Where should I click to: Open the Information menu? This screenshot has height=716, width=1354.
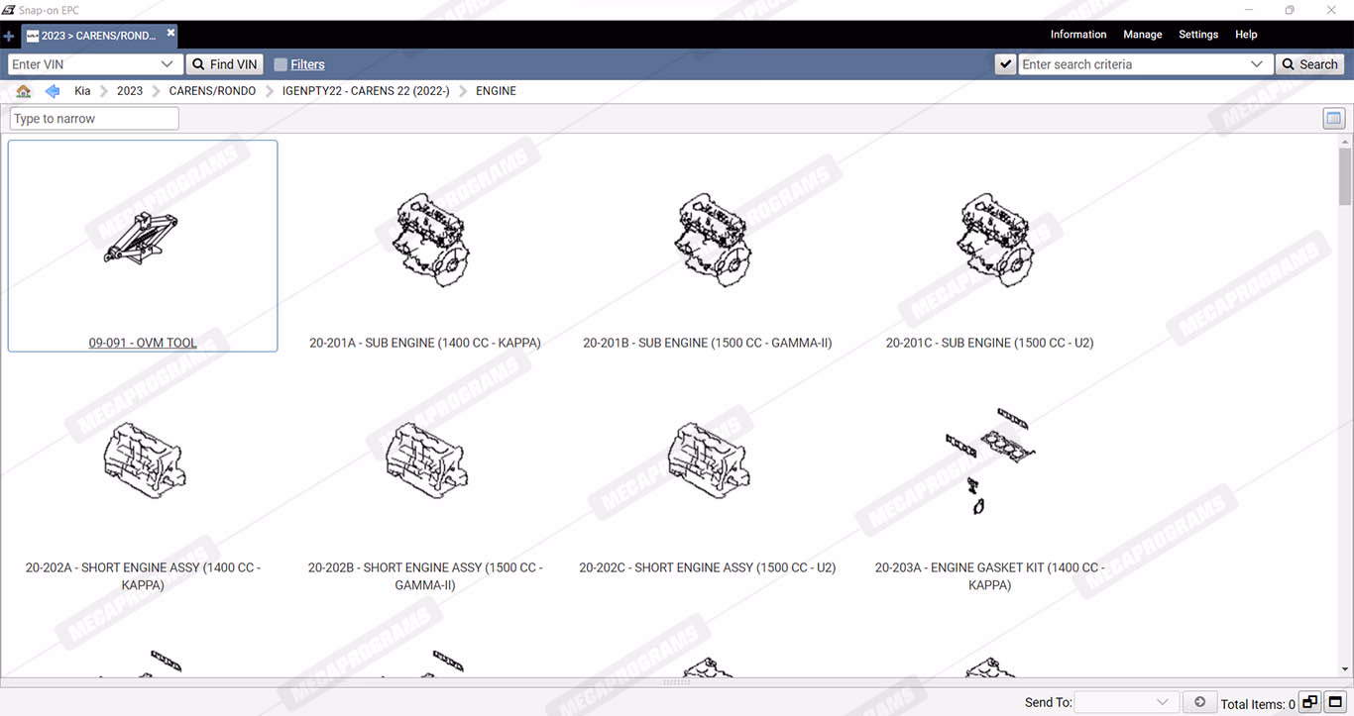(1077, 35)
